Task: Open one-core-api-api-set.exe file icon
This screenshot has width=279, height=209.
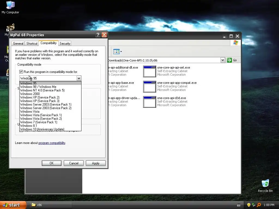Action: [x=150, y=71]
